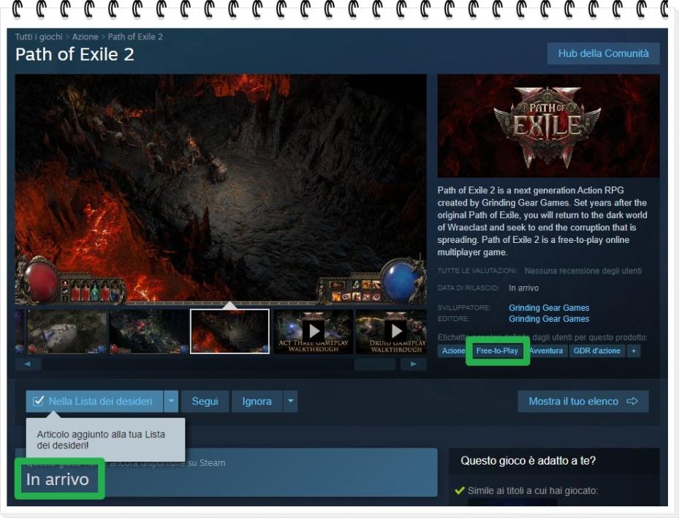The height and width of the screenshot is (518, 679).
Task: Click the + icon to reveal more tags
Action: tap(633, 350)
